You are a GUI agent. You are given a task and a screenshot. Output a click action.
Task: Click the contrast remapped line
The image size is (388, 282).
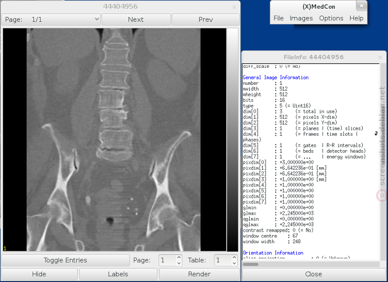point(278,230)
